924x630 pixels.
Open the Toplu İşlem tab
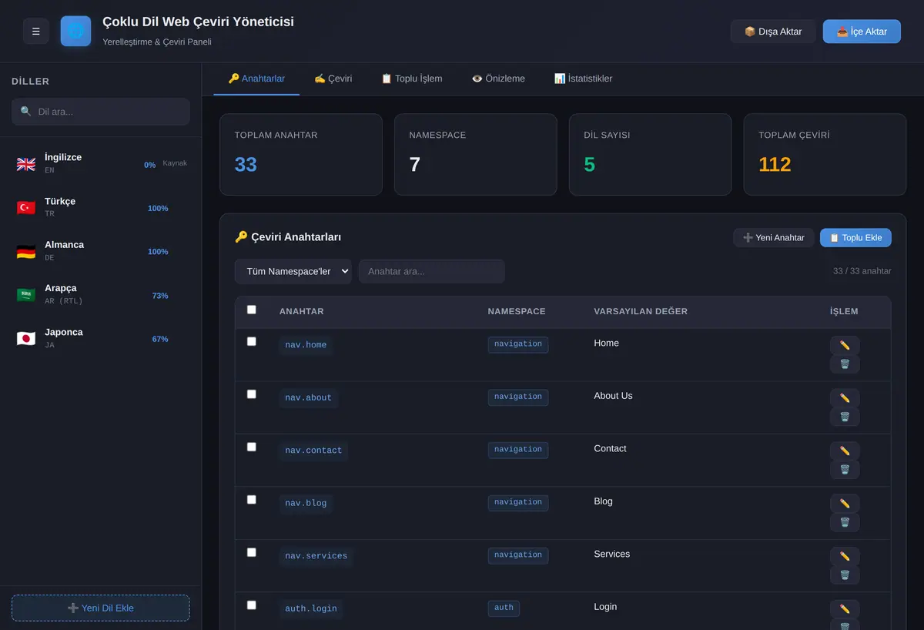[x=411, y=79]
